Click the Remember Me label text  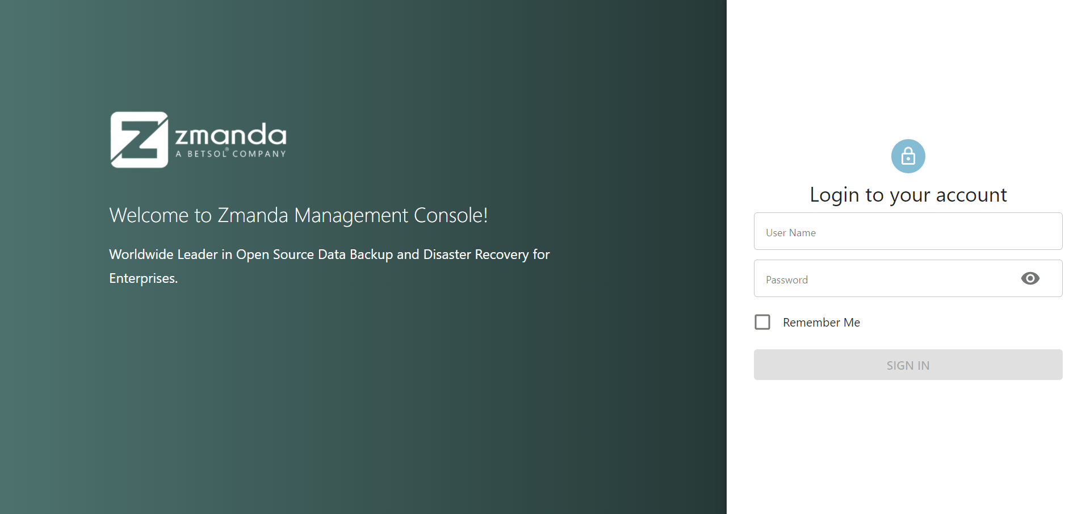[x=821, y=323]
